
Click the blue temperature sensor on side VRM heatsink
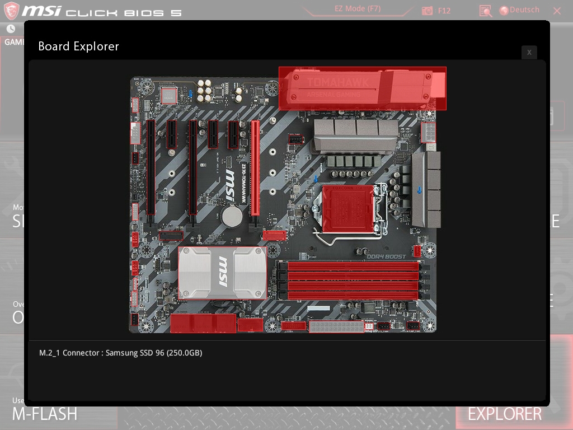(419, 190)
